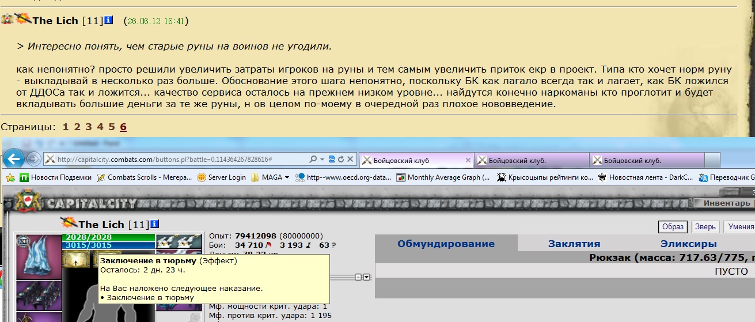Screen dimensions: 755x322
Task: Stop loading with the X icon in address bar
Action: pyautogui.click(x=350, y=160)
